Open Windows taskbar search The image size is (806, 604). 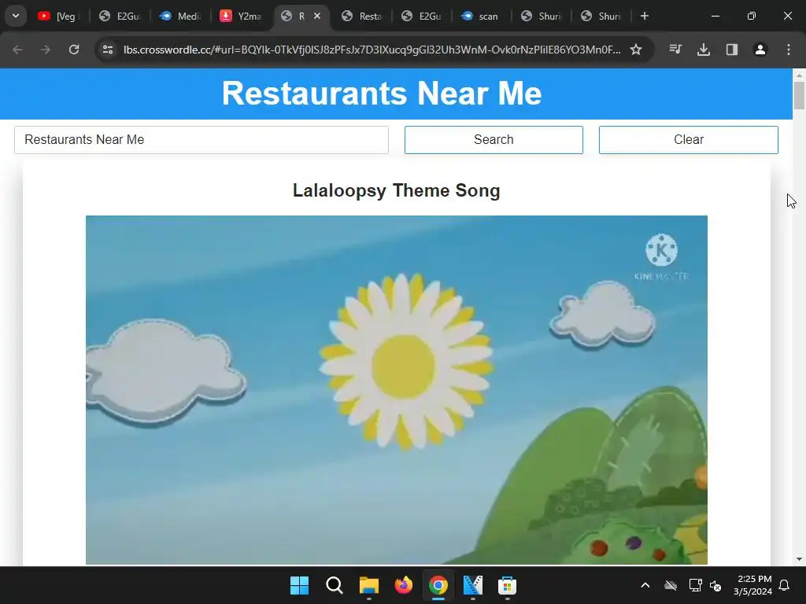pyautogui.click(x=334, y=585)
